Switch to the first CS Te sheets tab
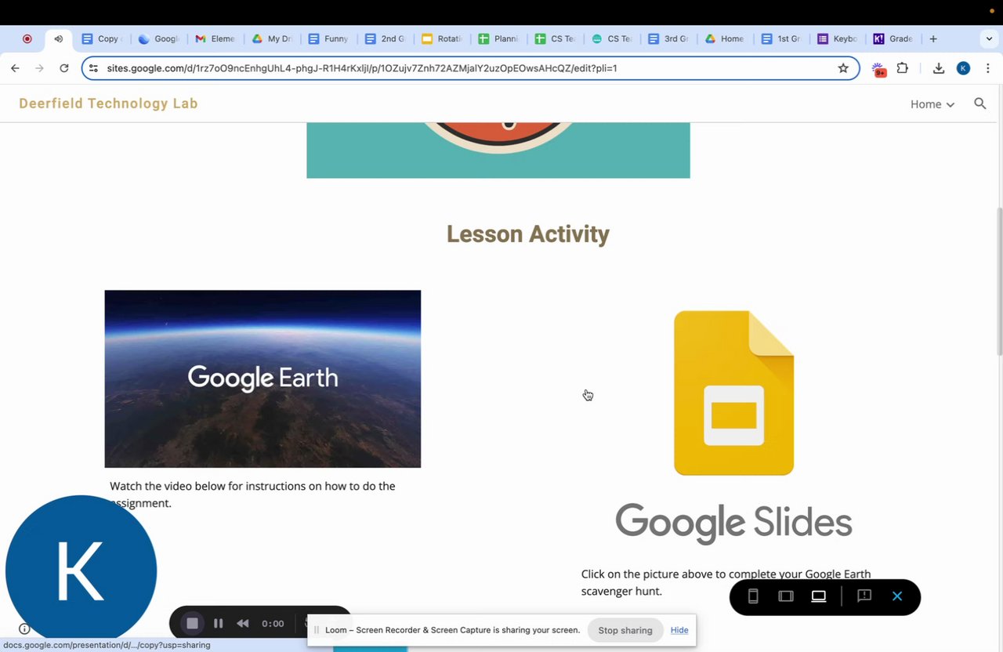This screenshot has height=652, width=1003. pyautogui.click(x=555, y=38)
